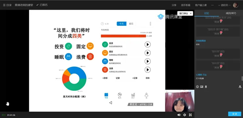Close the 窗口弹出 popup label
This screenshot has height=118, width=243.
[191, 13]
